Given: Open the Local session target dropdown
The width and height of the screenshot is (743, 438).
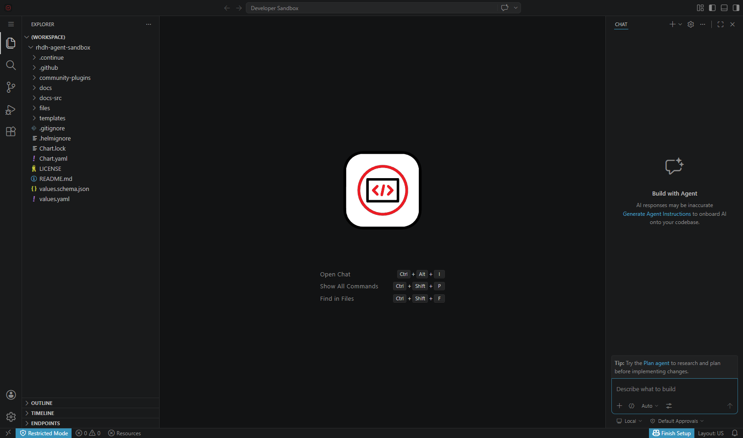Looking at the screenshot, I should (x=629, y=421).
